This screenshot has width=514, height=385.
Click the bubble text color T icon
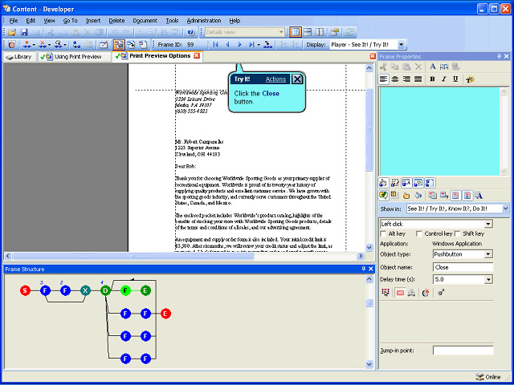coord(470,79)
